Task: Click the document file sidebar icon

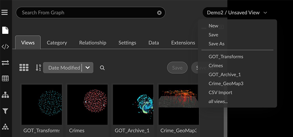Action: click(x=5, y=30)
